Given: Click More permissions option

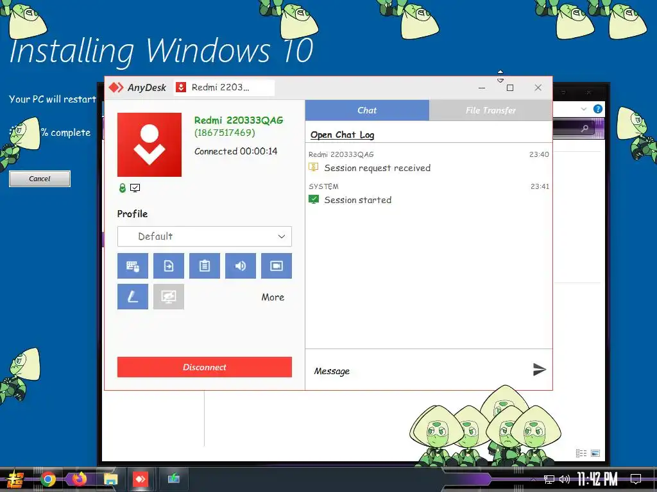Looking at the screenshot, I should tap(273, 297).
